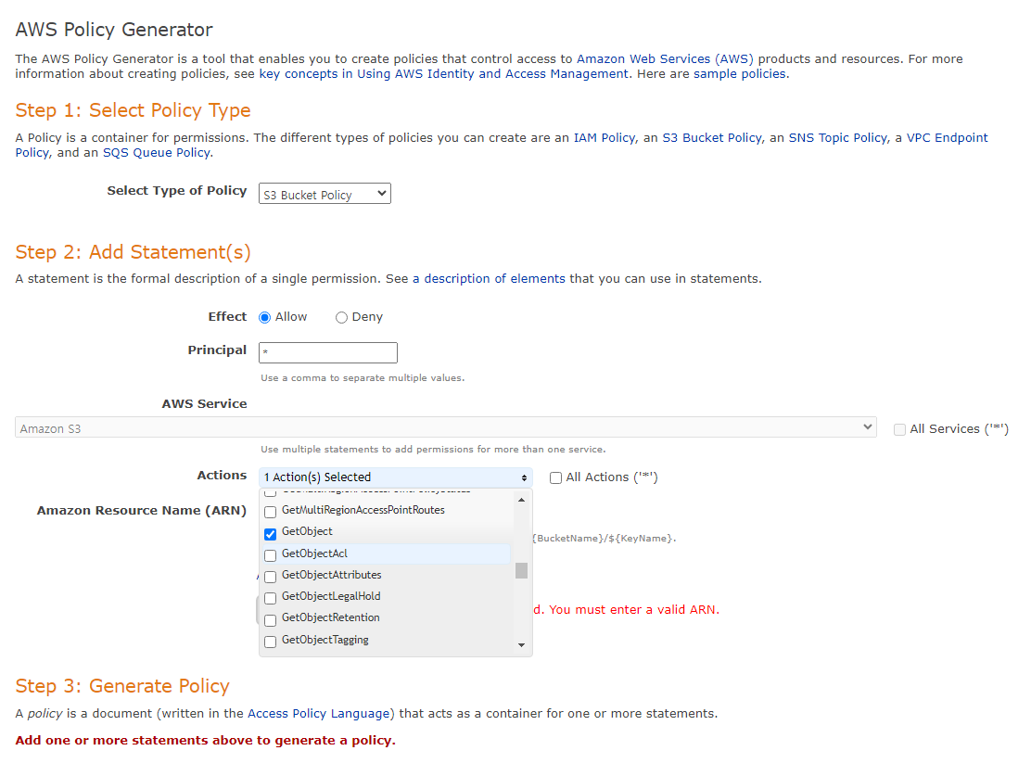This screenshot has height=776, width=1031.
Task: Open the SQS Queue Policy link
Action: 157,153
